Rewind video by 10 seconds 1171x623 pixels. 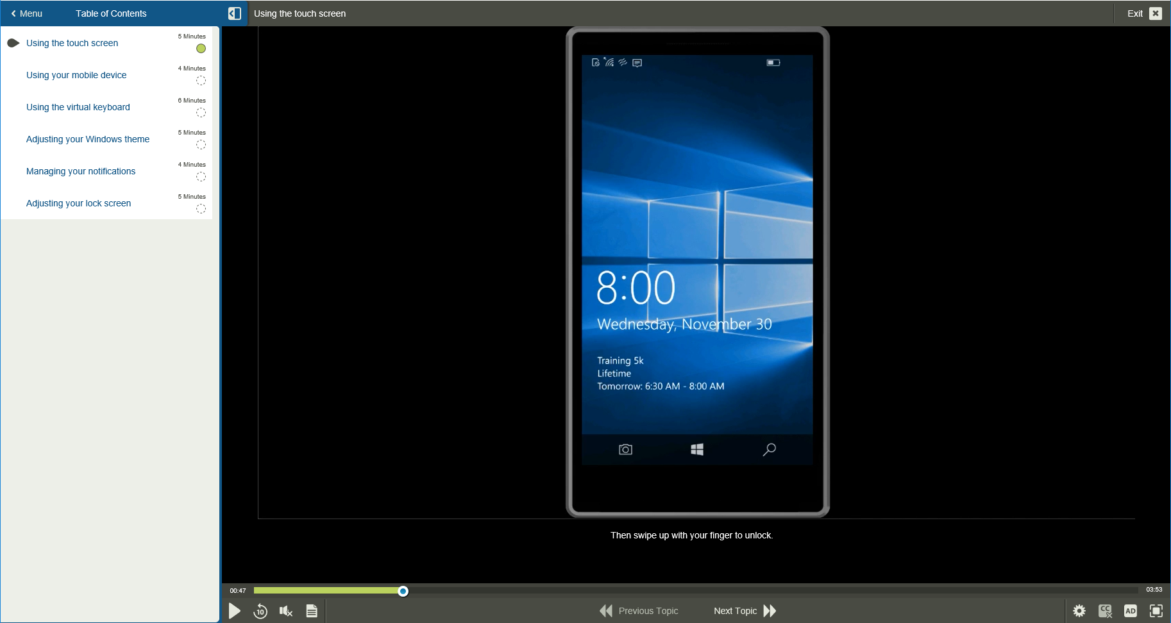tap(260, 611)
